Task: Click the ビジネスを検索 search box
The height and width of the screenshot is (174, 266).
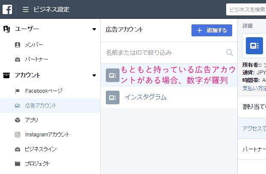Action: [246, 9]
